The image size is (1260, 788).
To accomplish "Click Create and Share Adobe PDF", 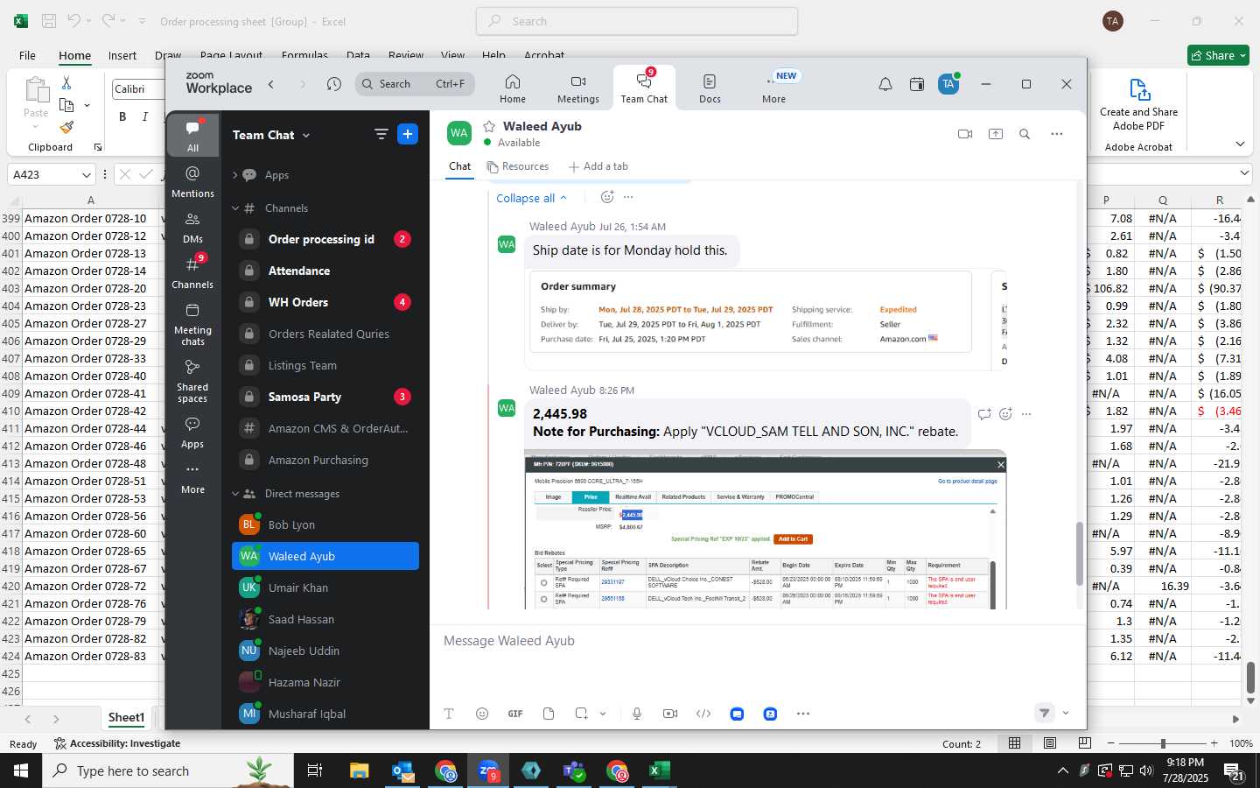I will point(1138,103).
